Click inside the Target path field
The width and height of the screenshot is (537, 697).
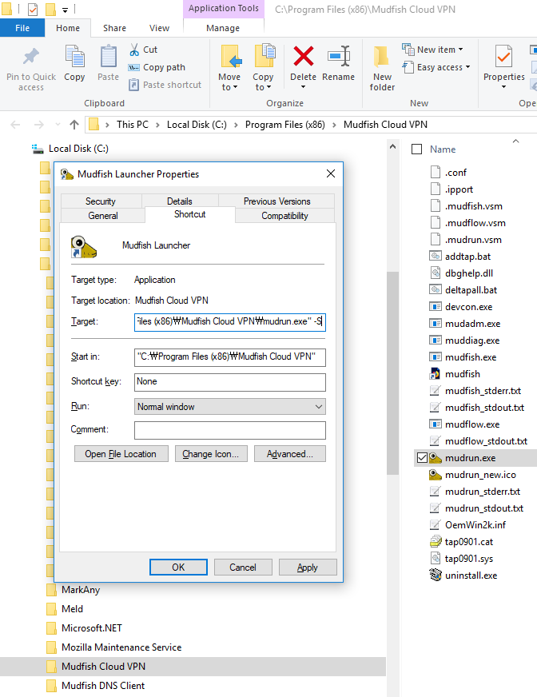coord(229,322)
